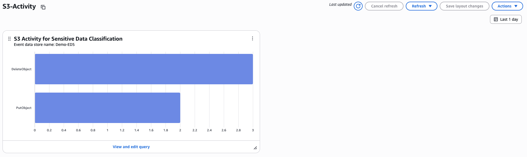Expand the Refresh dropdown arrow
Screen dimensions: 527x157
(430, 6)
